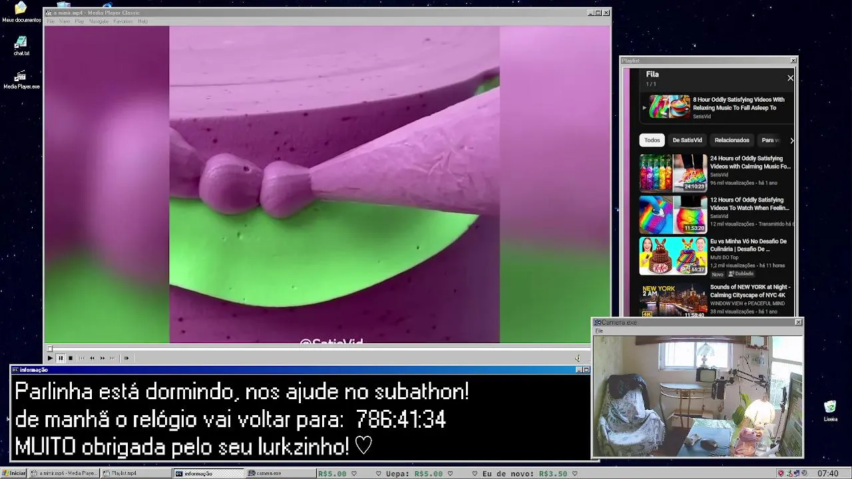
Task: Click the WINDOW VIEW e PEACEFUL MIND channel
Action: tap(747, 303)
